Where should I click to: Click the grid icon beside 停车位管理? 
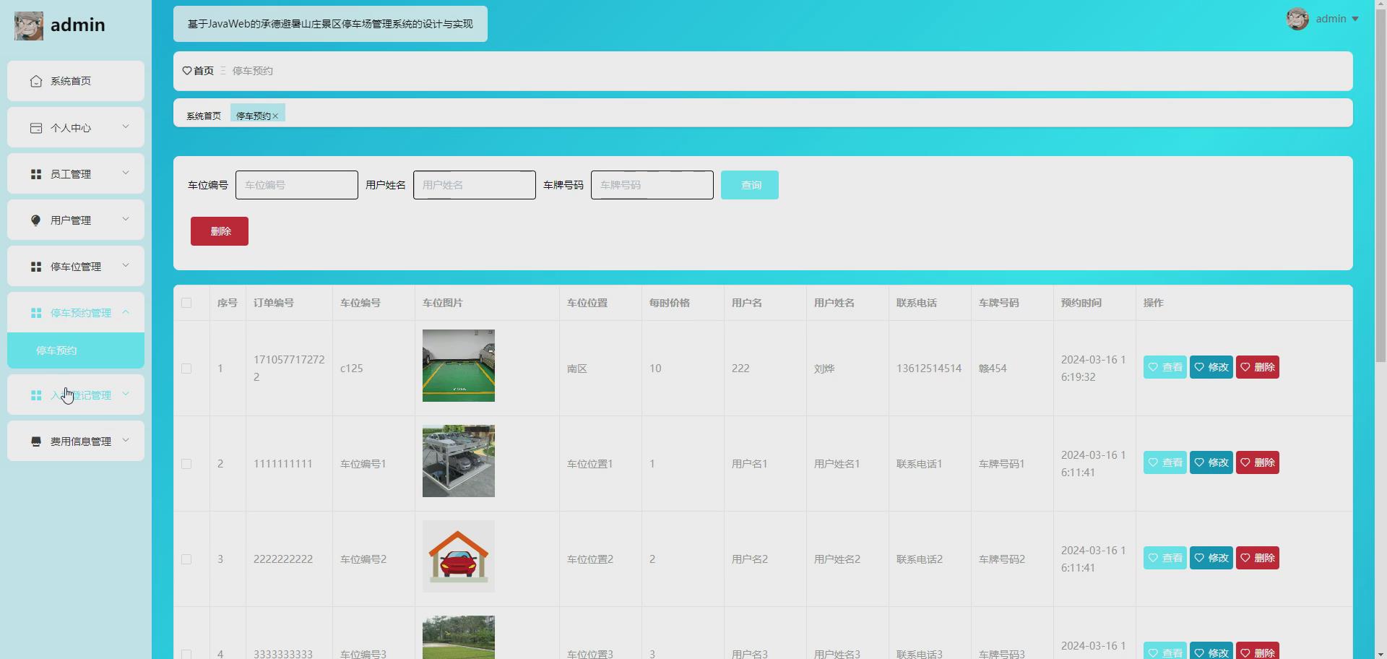tap(36, 267)
